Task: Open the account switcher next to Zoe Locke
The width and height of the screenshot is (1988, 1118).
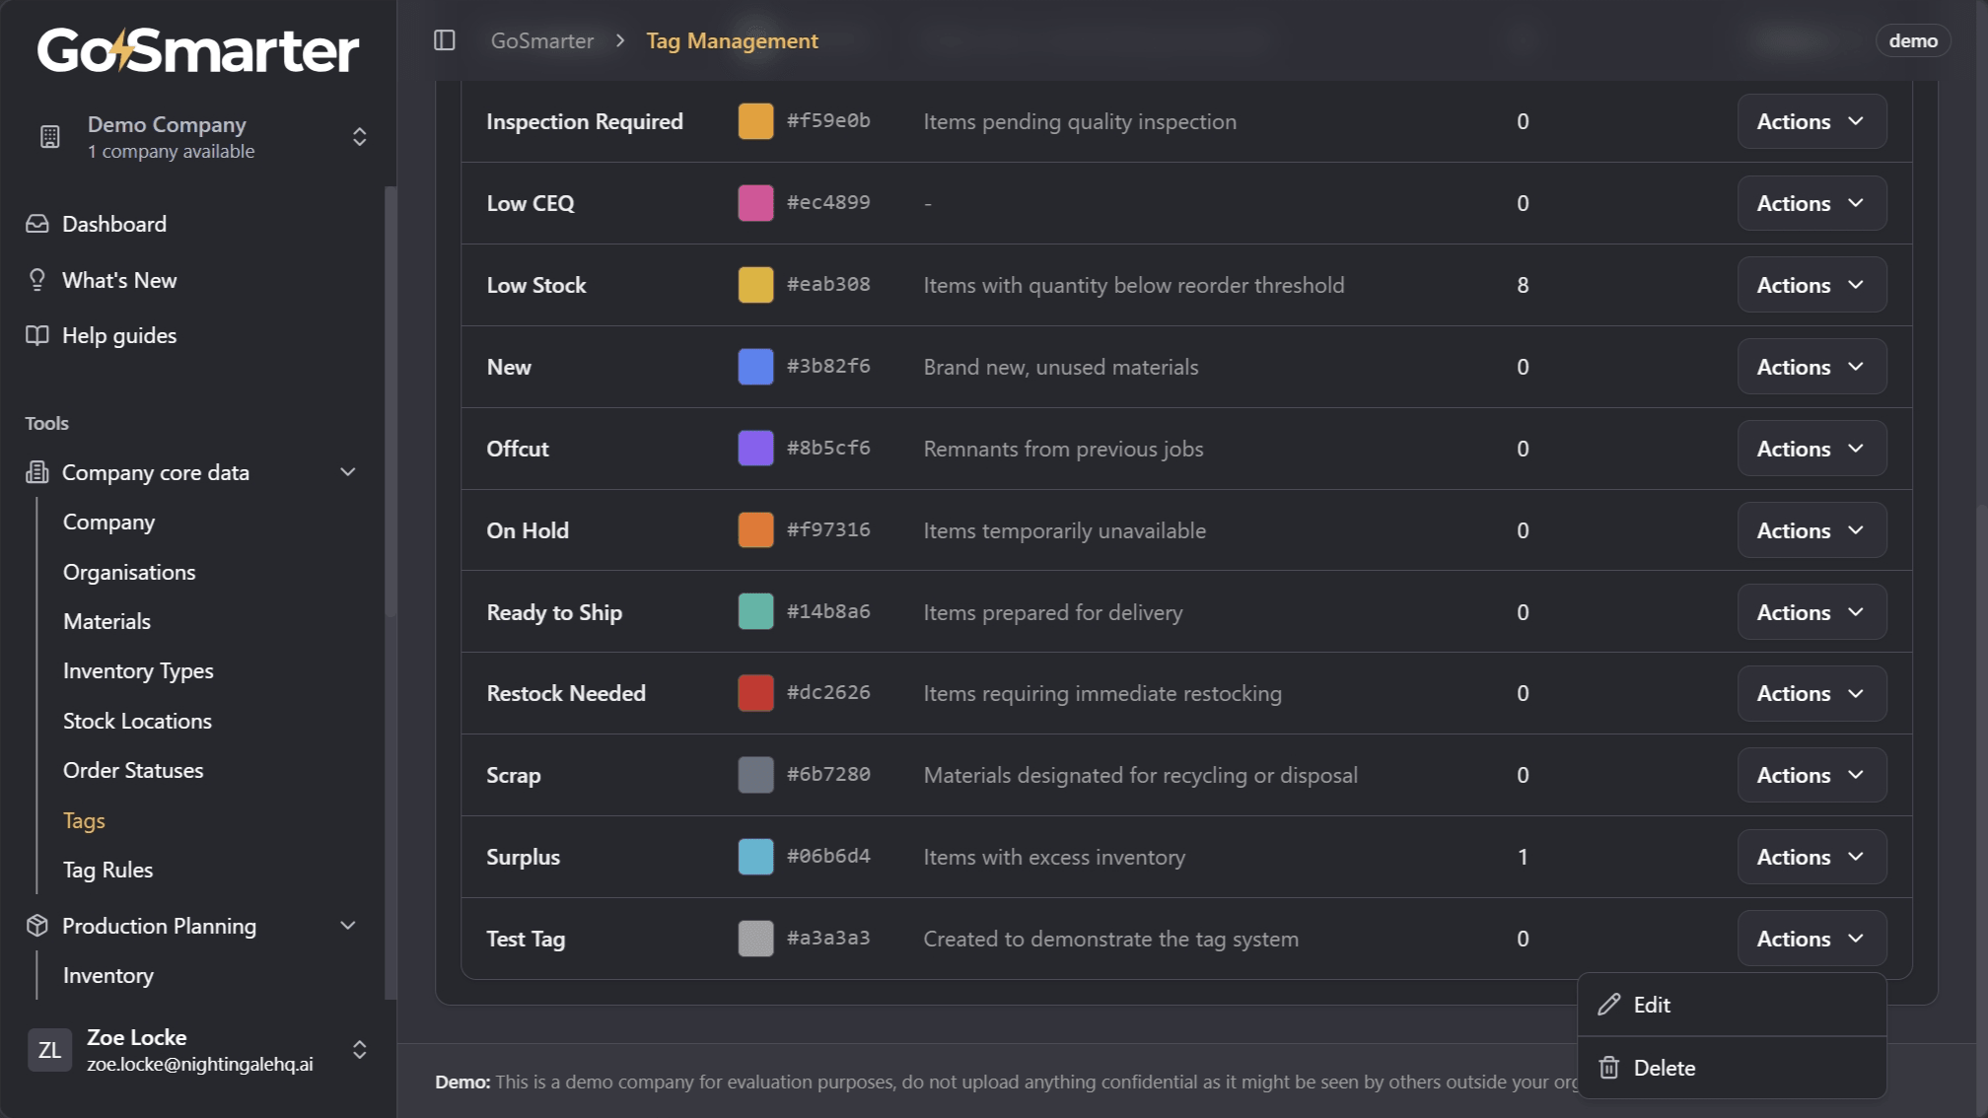Action: pos(360,1050)
